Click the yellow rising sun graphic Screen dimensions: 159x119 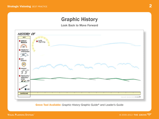(41, 44)
